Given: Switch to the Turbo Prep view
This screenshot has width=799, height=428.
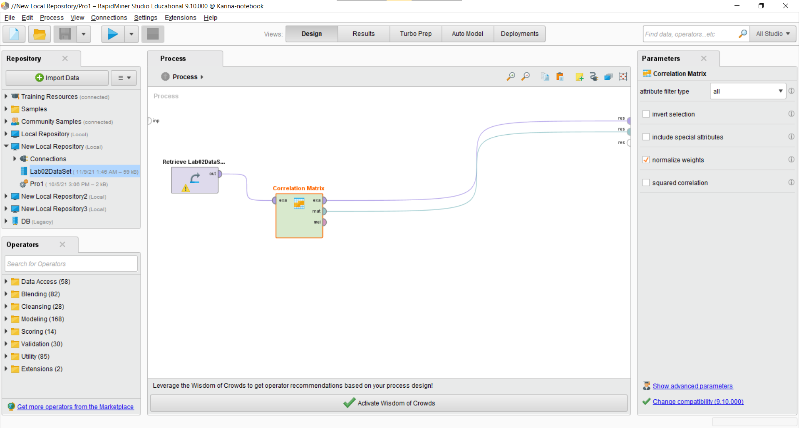Looking at the screenshot, I should tap(416, 34).
